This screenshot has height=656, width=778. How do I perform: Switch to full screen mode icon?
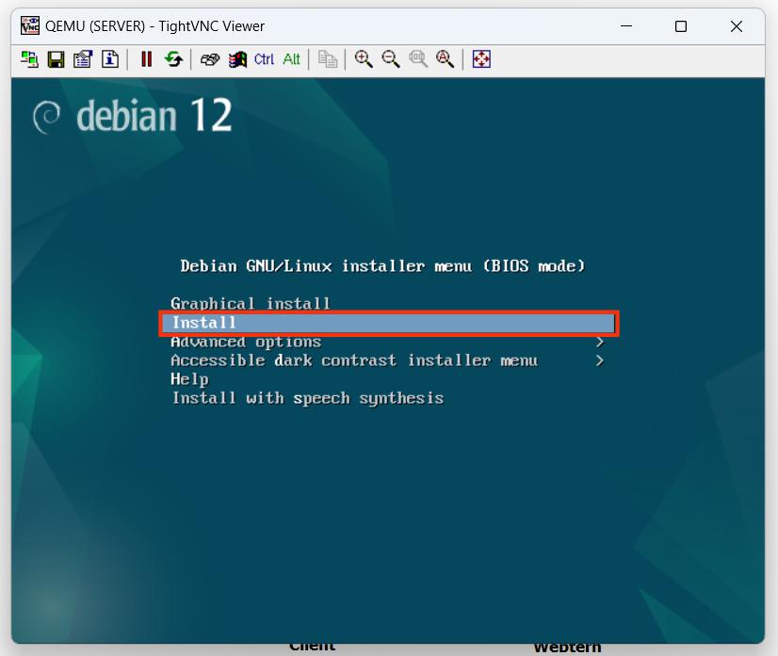[481, 59]
